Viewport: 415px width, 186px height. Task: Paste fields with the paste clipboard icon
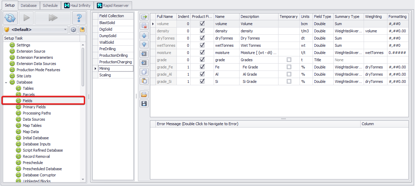point(144,81)
